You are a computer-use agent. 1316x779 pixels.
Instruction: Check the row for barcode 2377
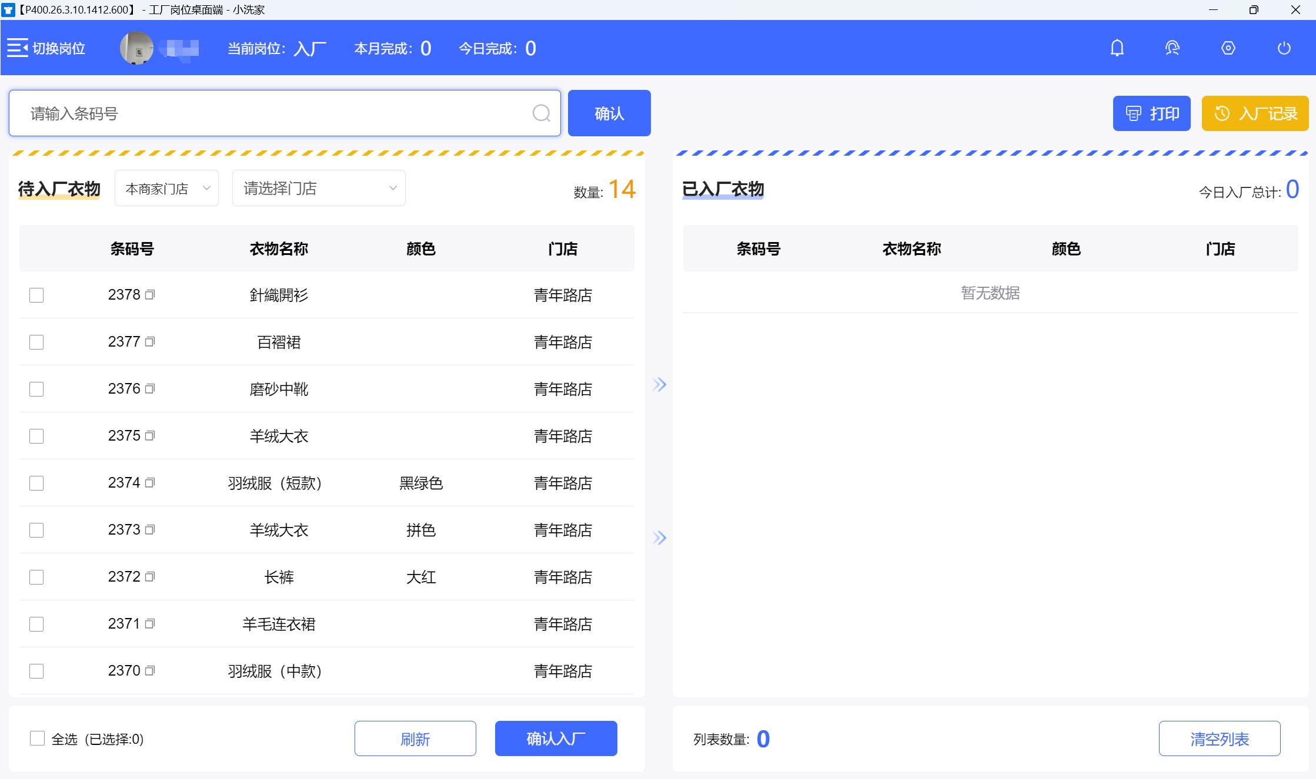[x=36, y=342]
